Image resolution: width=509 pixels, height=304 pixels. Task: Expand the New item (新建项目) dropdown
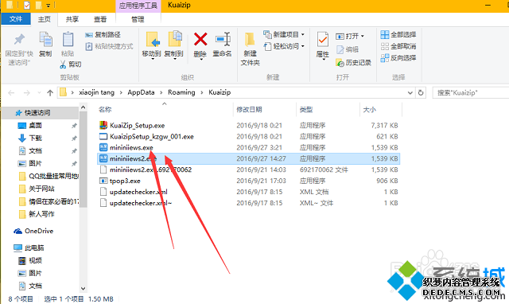[303, 34]
